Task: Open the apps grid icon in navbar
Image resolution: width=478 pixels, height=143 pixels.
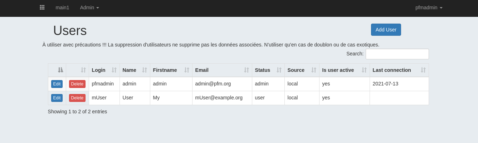Action: pyautogui.click(x=42, y=8)
